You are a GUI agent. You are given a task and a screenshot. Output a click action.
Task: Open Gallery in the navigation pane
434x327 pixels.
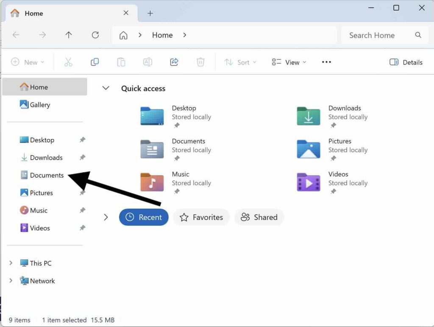[39, 105]
